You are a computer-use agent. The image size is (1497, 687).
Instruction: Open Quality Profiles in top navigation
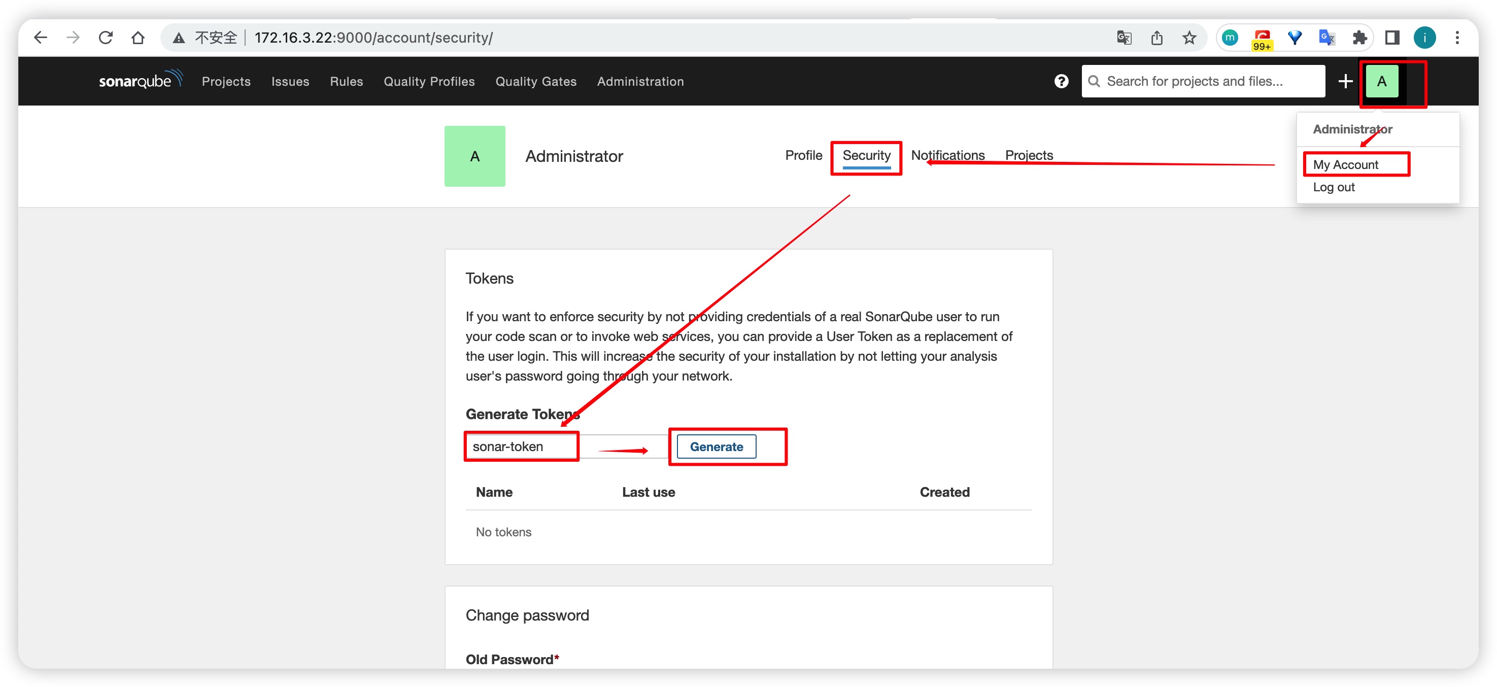429,81
